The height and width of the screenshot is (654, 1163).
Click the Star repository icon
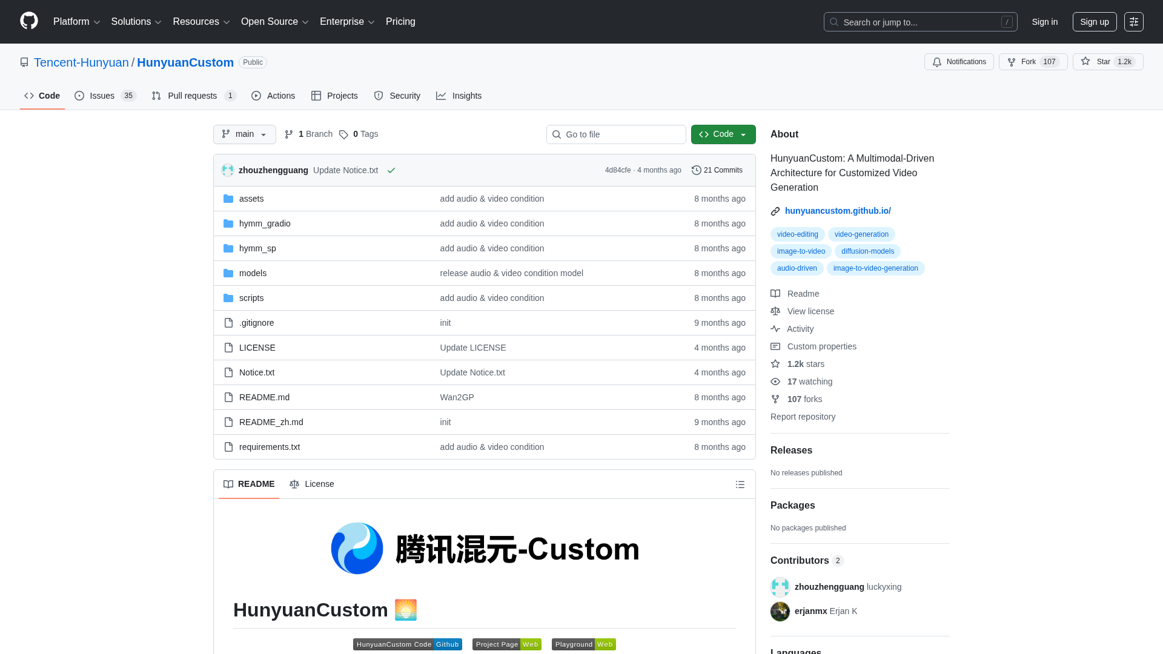(x=1085, y=62)
